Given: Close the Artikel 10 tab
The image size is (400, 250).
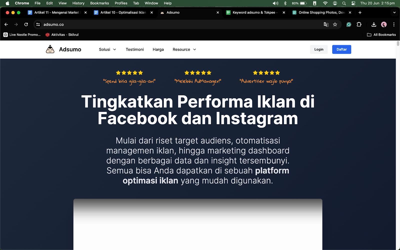Looking at the screenshot, I should point(151,12).
